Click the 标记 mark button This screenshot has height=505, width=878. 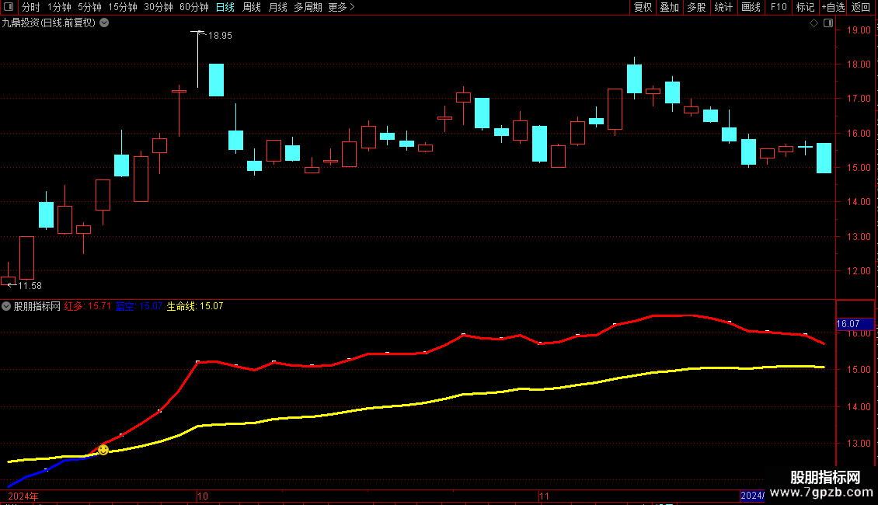coord(805,7)
